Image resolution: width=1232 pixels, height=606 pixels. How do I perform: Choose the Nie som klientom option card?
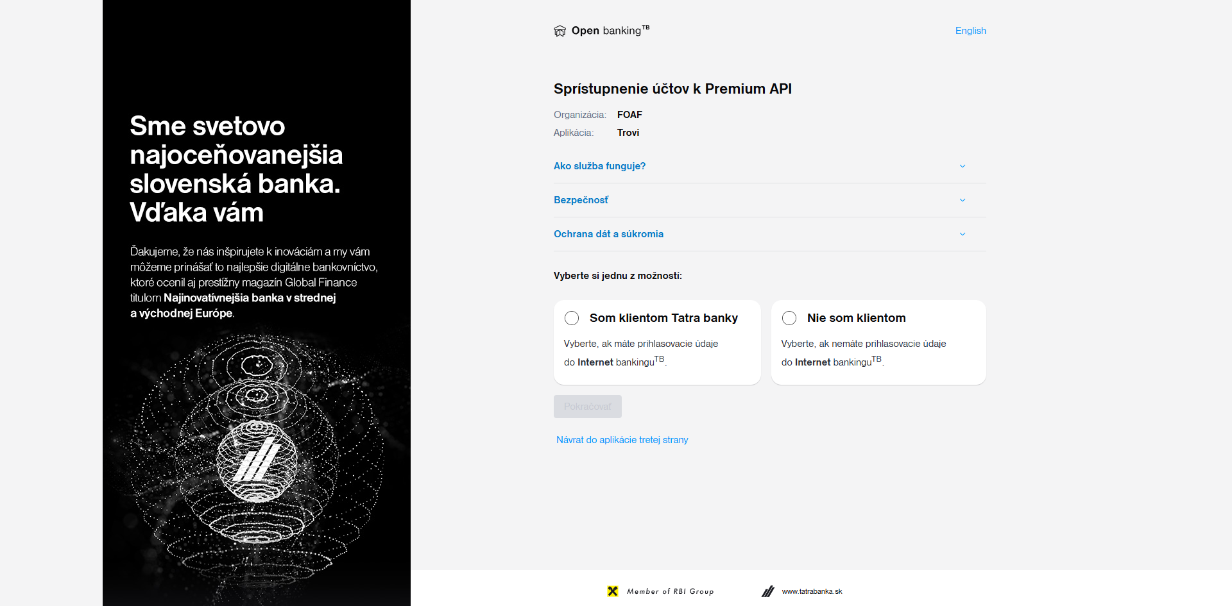tap(878, 342)
